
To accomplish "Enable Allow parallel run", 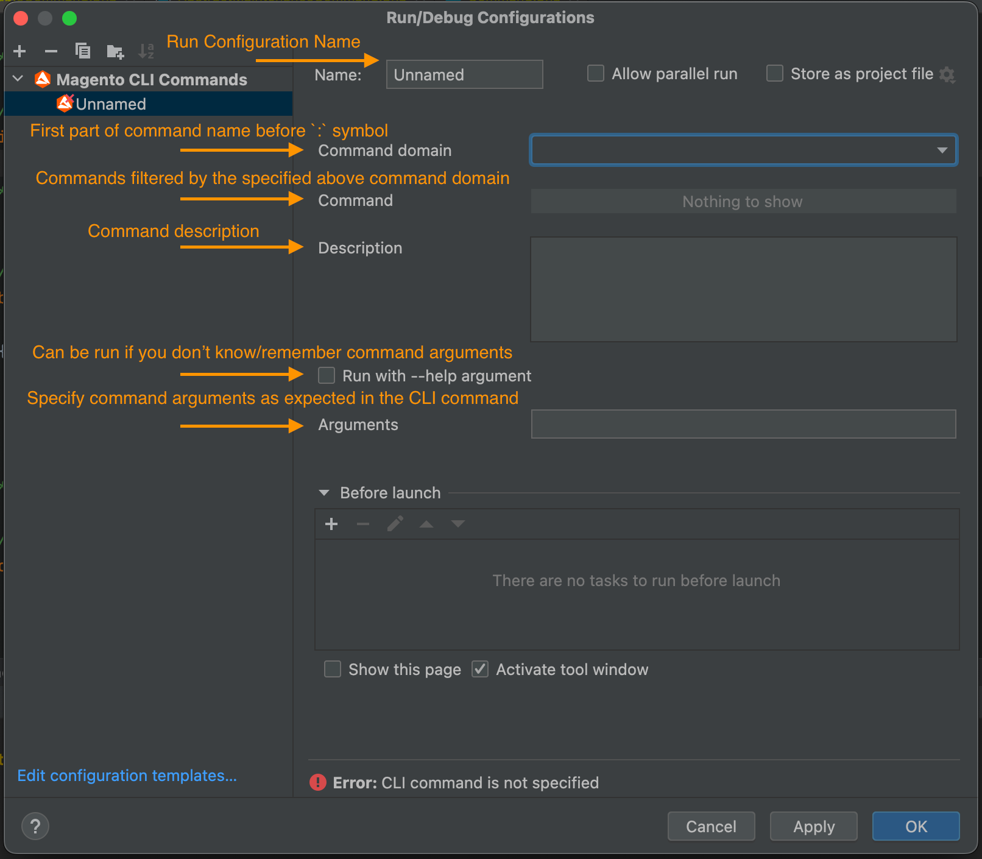I will pyautogui.click(x=595, y=74).
